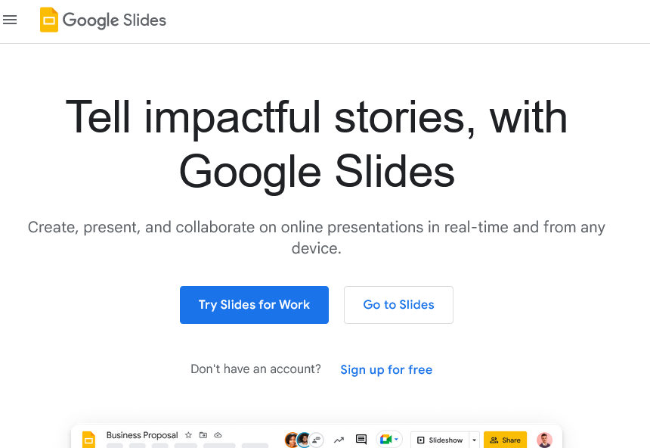The width and height of the screenshot is (650, 448).
Task: Expand the account profile picture menu
Action: click(544, 439)
